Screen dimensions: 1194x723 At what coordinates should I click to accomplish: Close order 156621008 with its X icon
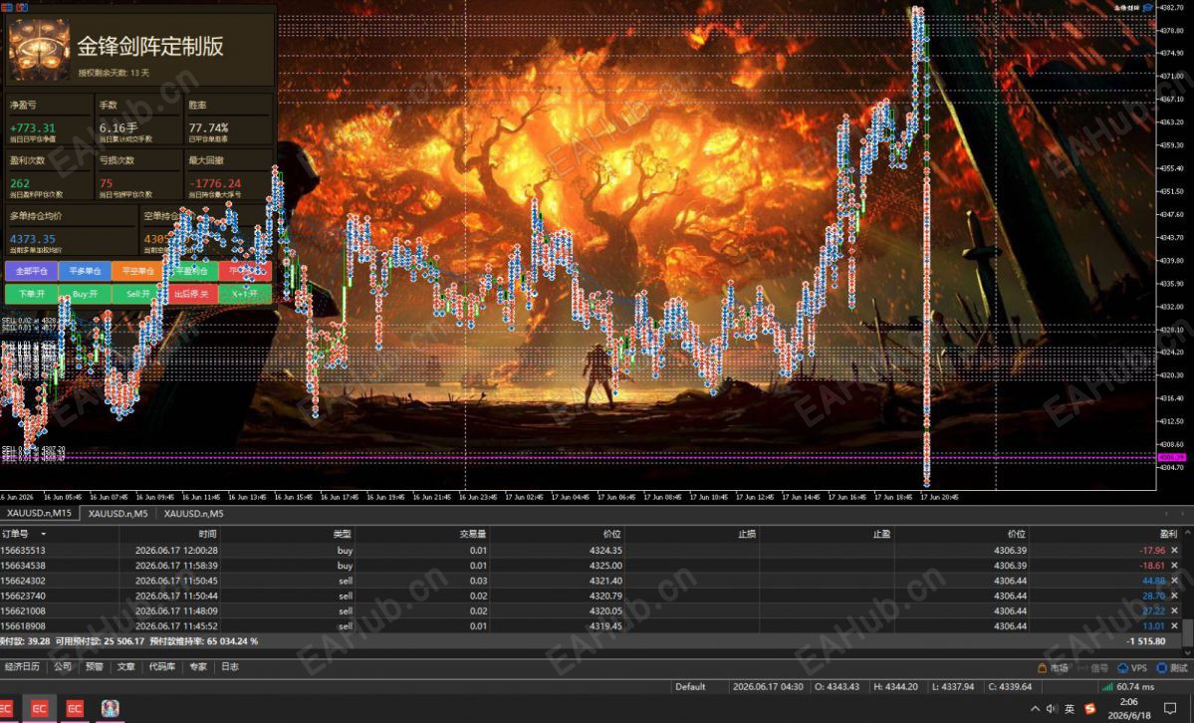[x=1174, y=611]
